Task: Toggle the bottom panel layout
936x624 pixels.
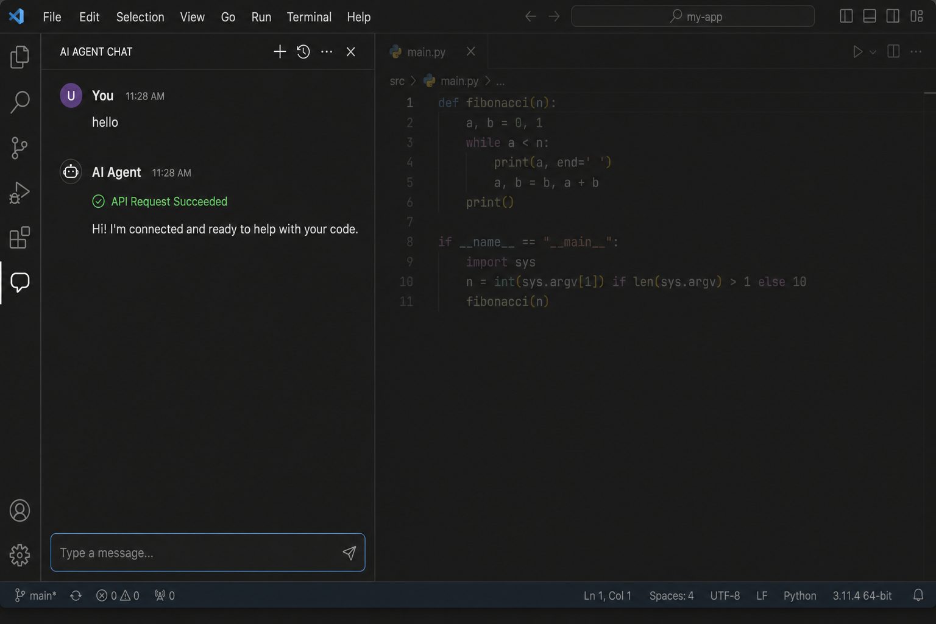Action: click(870, 16)
